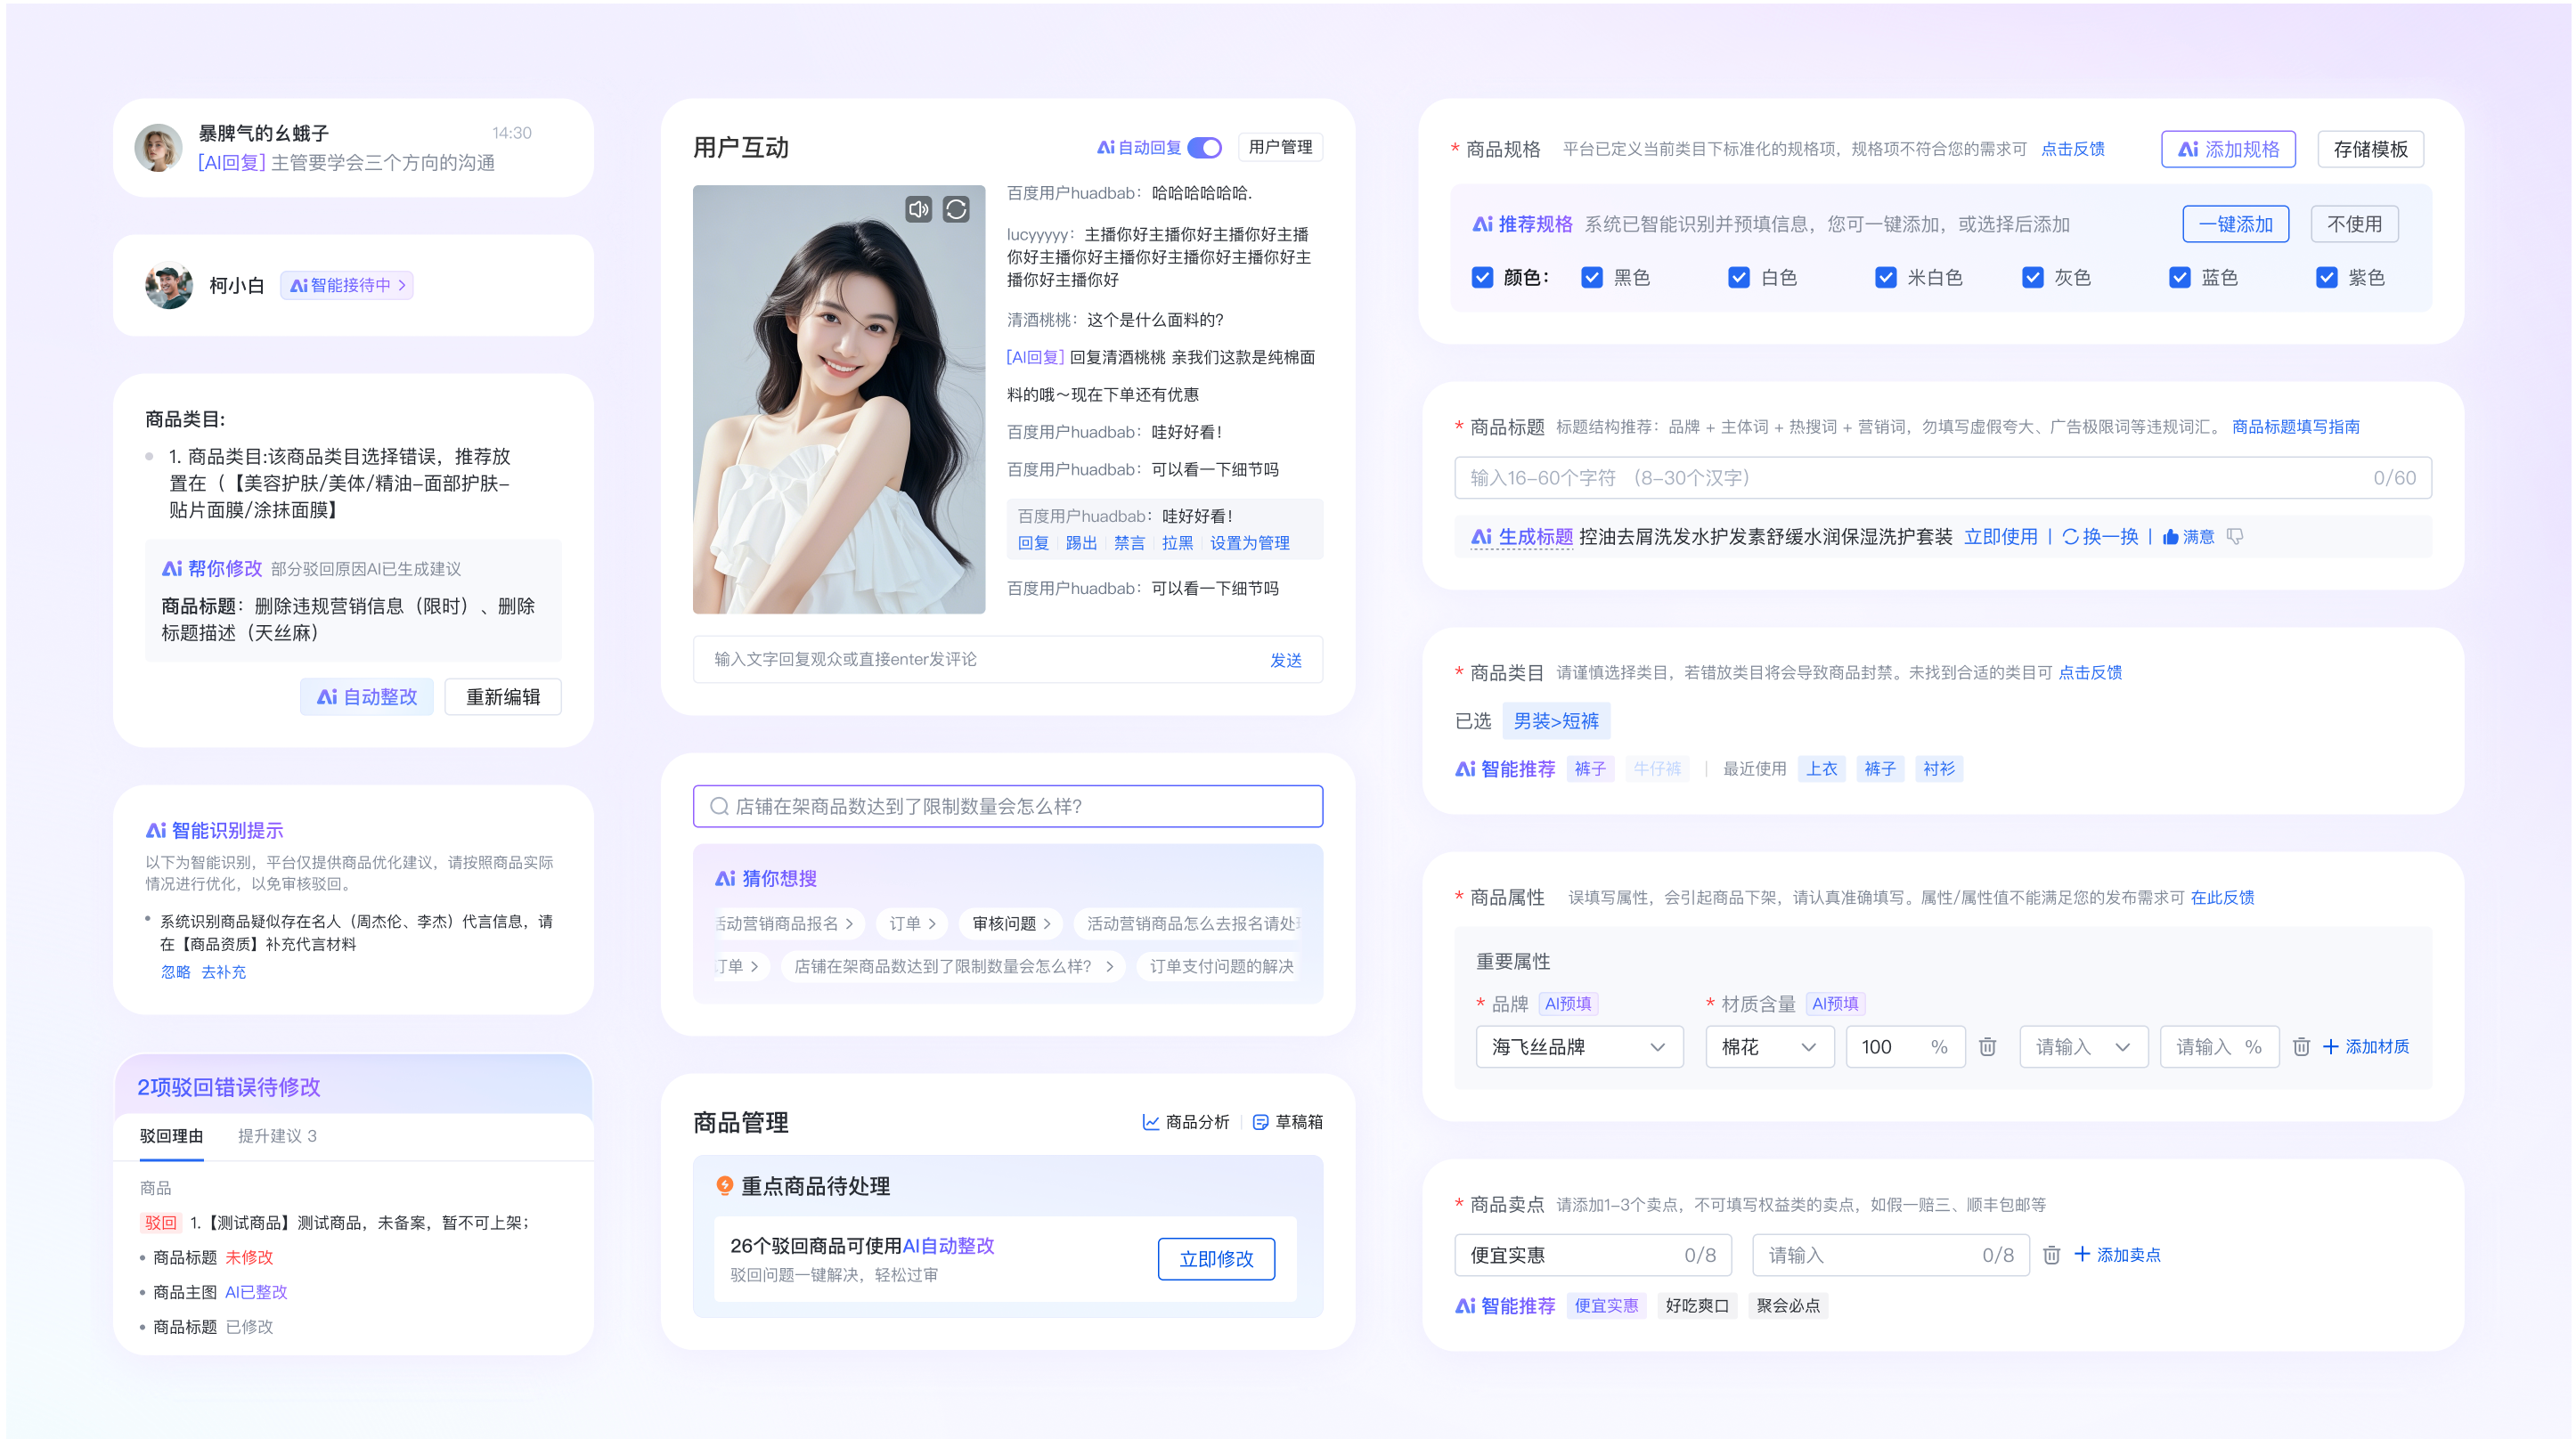The height and width of the screenshot is (1439, 2576).
Task: Open 商品分析 chart icon
Action: (x=1151, y=1122)
